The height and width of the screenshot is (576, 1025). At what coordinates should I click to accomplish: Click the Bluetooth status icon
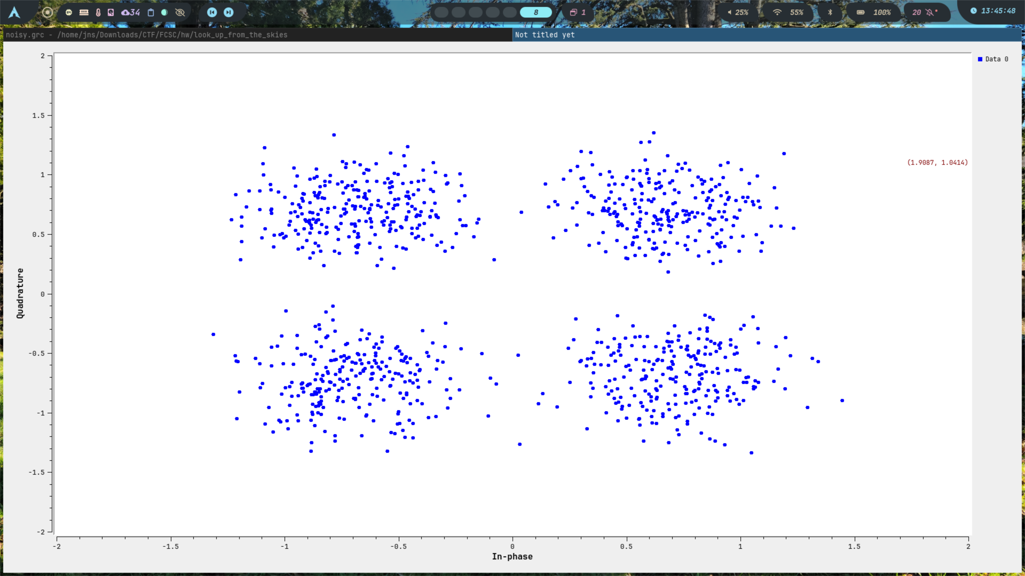(830, 12)
